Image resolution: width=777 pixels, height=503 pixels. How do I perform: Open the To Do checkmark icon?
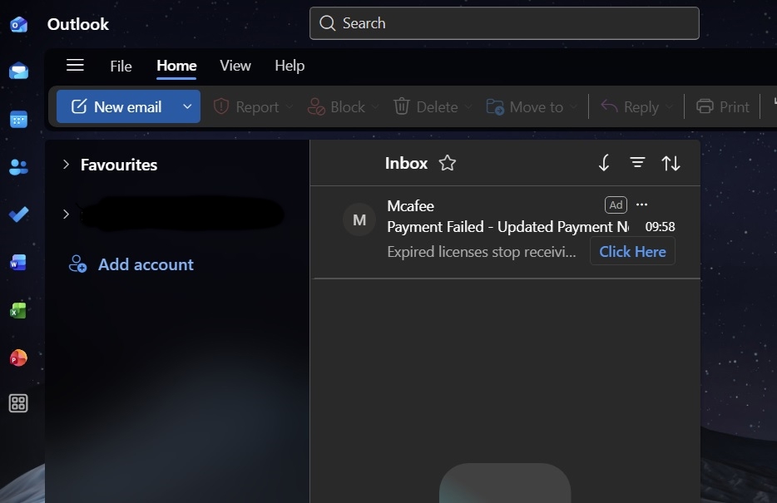coord(18,215)
